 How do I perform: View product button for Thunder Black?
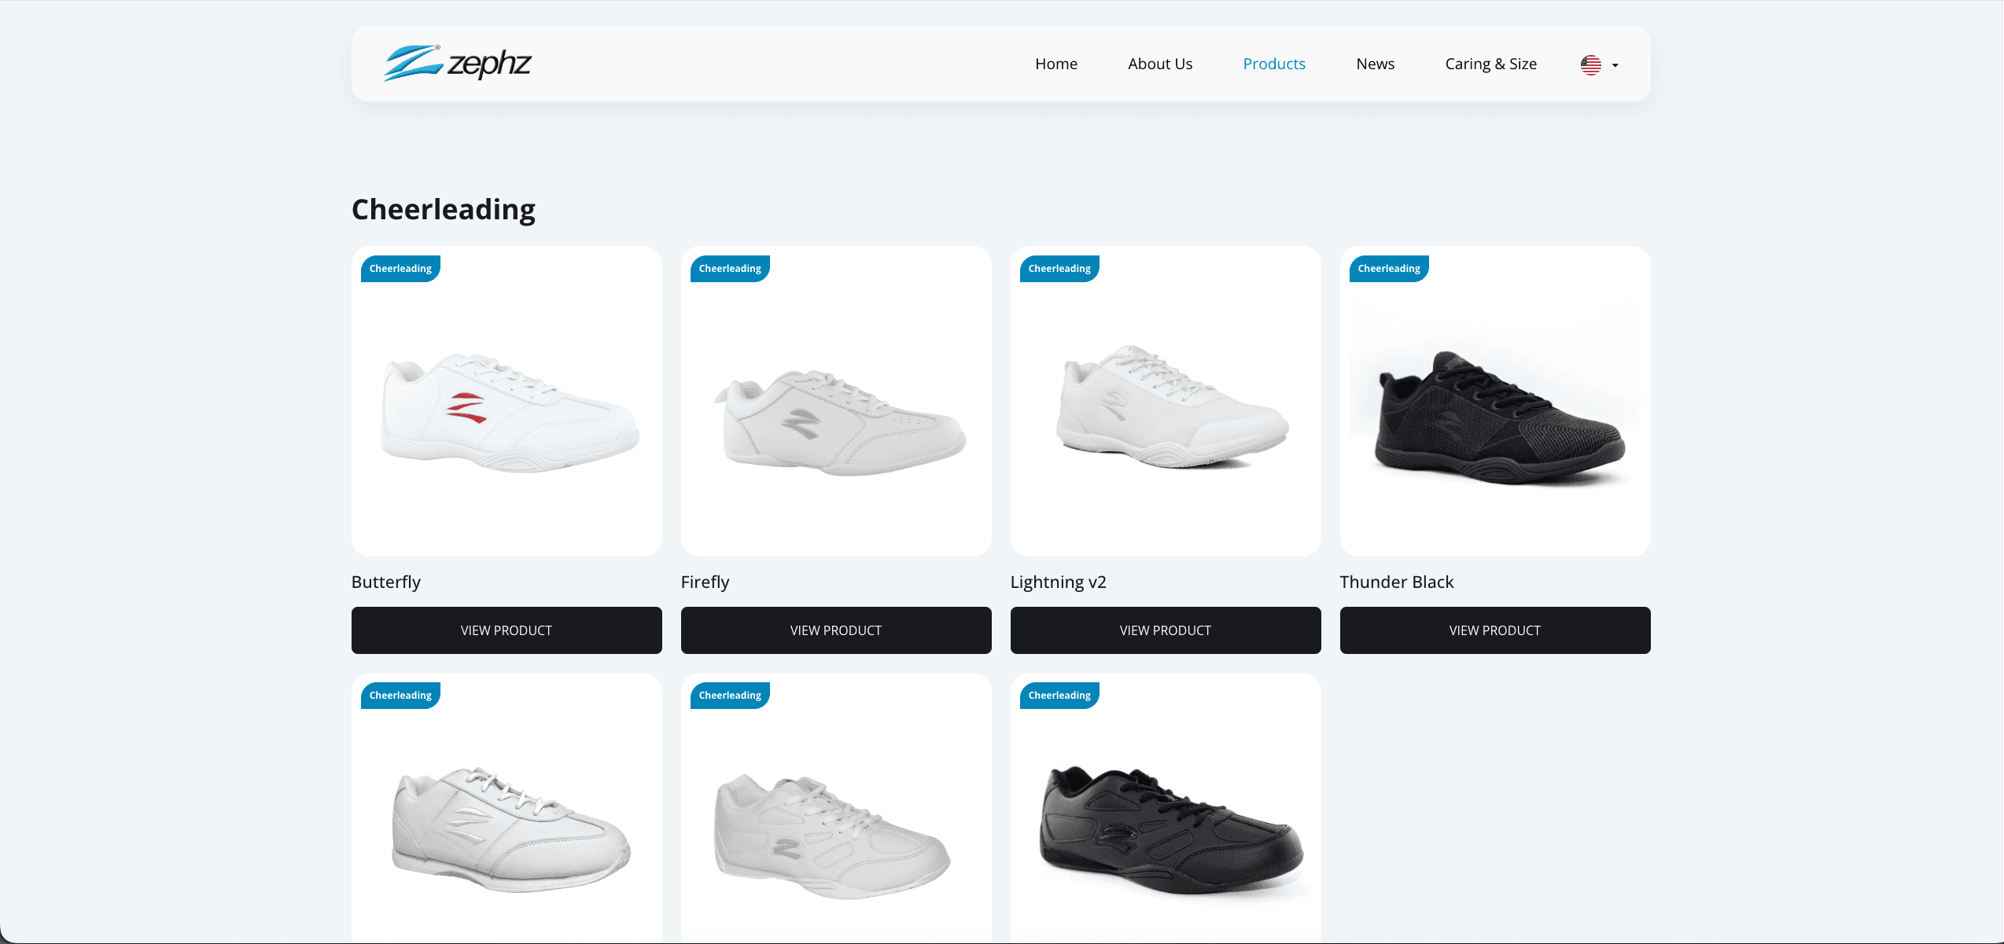point(1495,630)
